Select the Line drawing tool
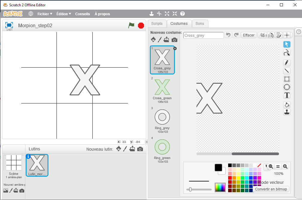 pyautogui.click(x=287, y=71)
